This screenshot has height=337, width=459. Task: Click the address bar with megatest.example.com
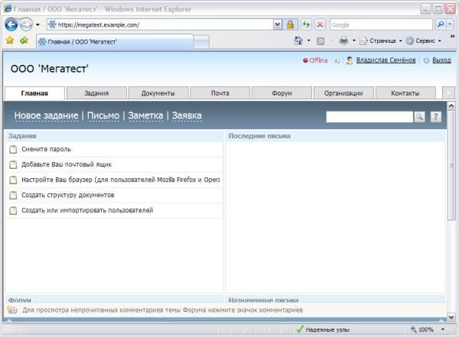pyautogui.click(x=160, y=25)
